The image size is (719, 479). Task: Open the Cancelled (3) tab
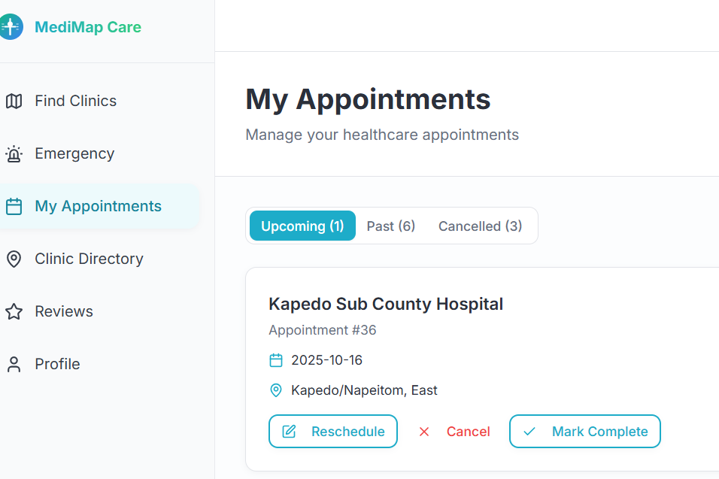480,226
